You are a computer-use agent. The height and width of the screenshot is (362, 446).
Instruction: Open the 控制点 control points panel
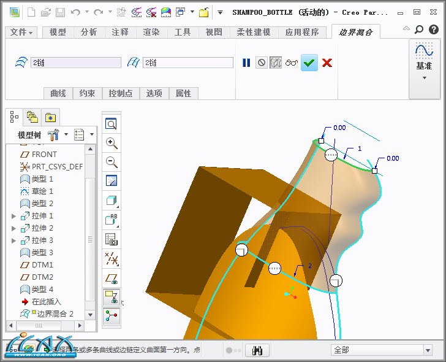click(x=121, y=93)
